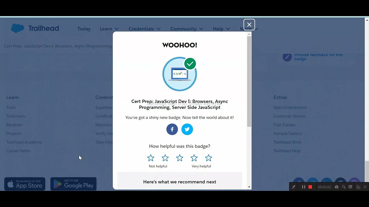
Task: Click the recorder pen annotation tool
Action: pos(293,187)
